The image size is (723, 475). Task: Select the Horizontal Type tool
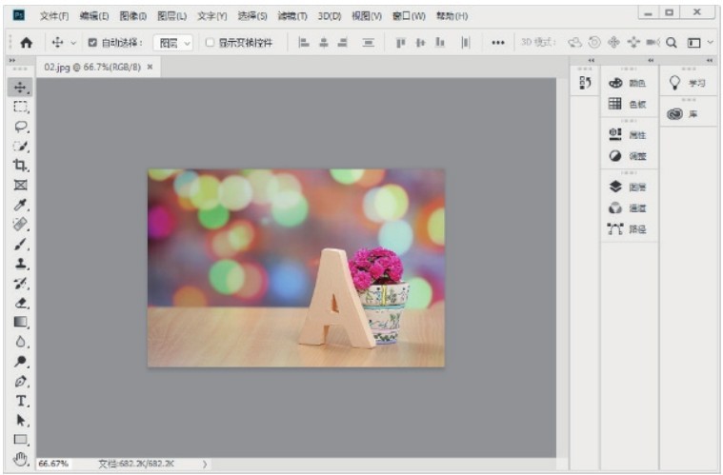point(21,401)
